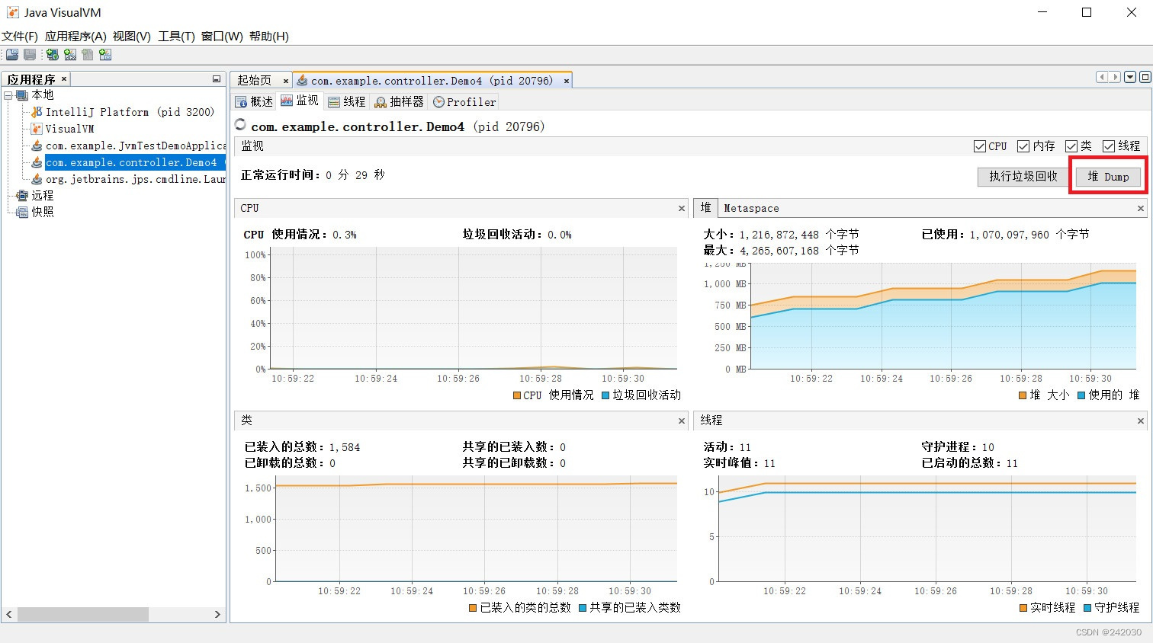Click orange Heap size legend swatch
Image resolution: width=1153 pixels, height=643 pixels.
(1023, 395)
